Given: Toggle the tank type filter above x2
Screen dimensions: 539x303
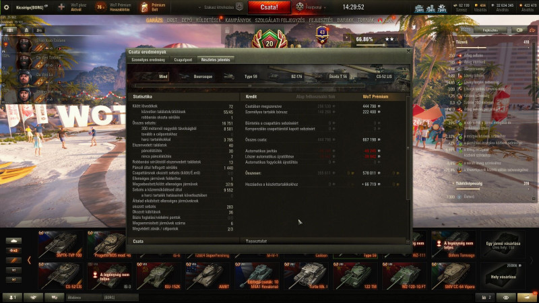Looking at the screenshot, I should click(x=13, y=241).
